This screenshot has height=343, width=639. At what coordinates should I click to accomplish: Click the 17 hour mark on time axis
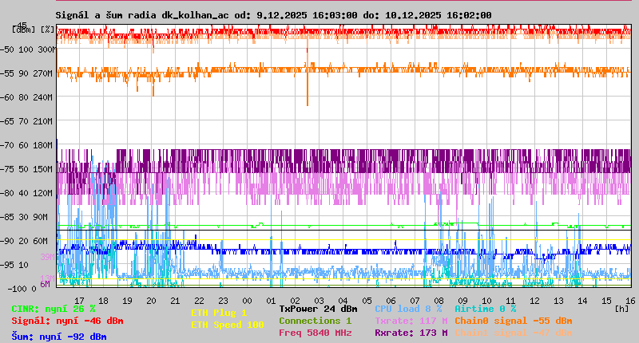pos(80,300)
